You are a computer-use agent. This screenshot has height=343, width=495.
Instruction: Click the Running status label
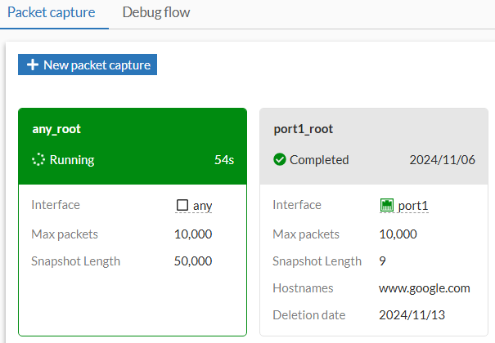point(72,160)
